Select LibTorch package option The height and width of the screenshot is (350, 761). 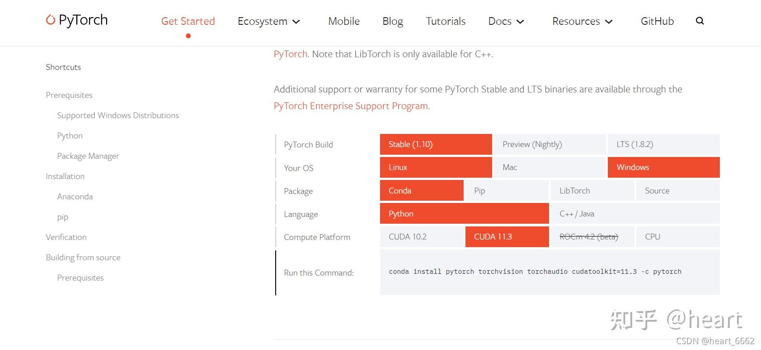(592, 190)
